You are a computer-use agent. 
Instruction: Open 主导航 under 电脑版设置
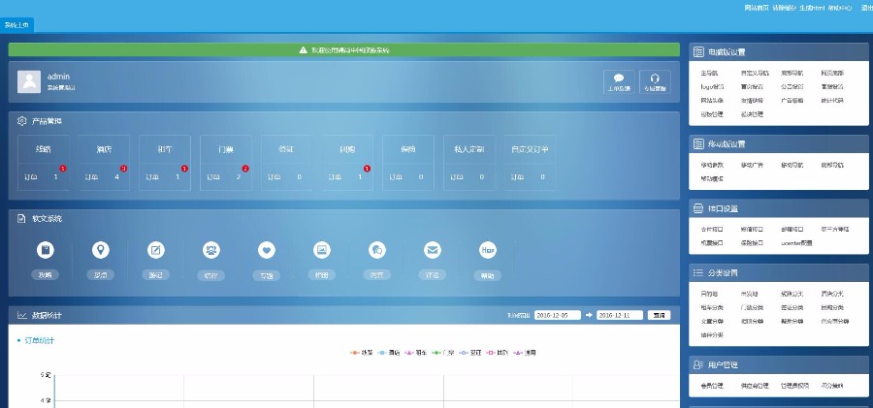709,73
